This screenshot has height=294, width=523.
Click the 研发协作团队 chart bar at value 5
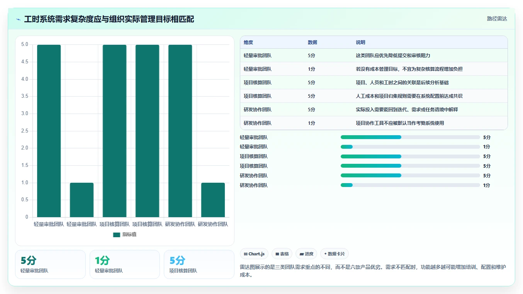point(180,131)
